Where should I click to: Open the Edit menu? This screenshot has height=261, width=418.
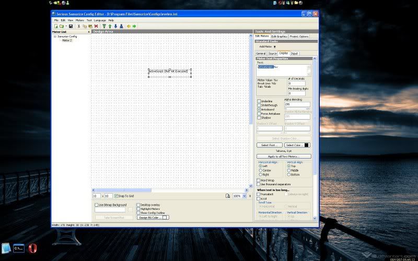tap(63, 20)
